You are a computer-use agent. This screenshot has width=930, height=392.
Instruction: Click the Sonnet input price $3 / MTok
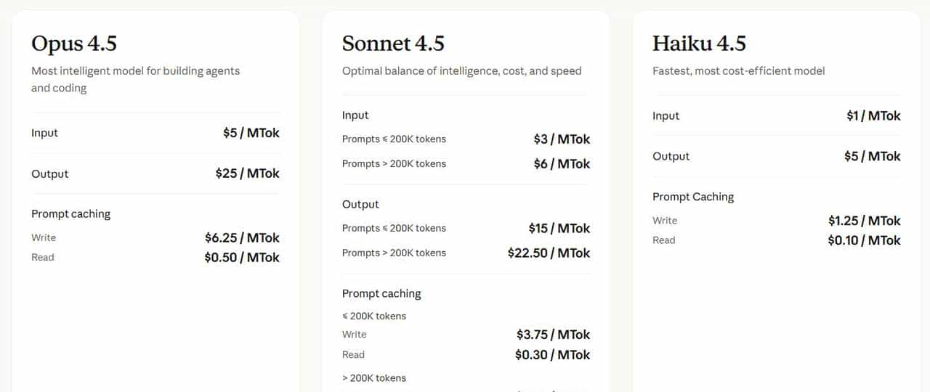click(562, 139)
